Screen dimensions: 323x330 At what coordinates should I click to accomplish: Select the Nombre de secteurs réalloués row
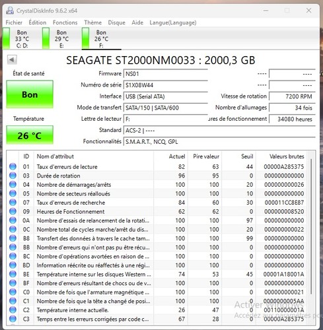click(157, 193)
